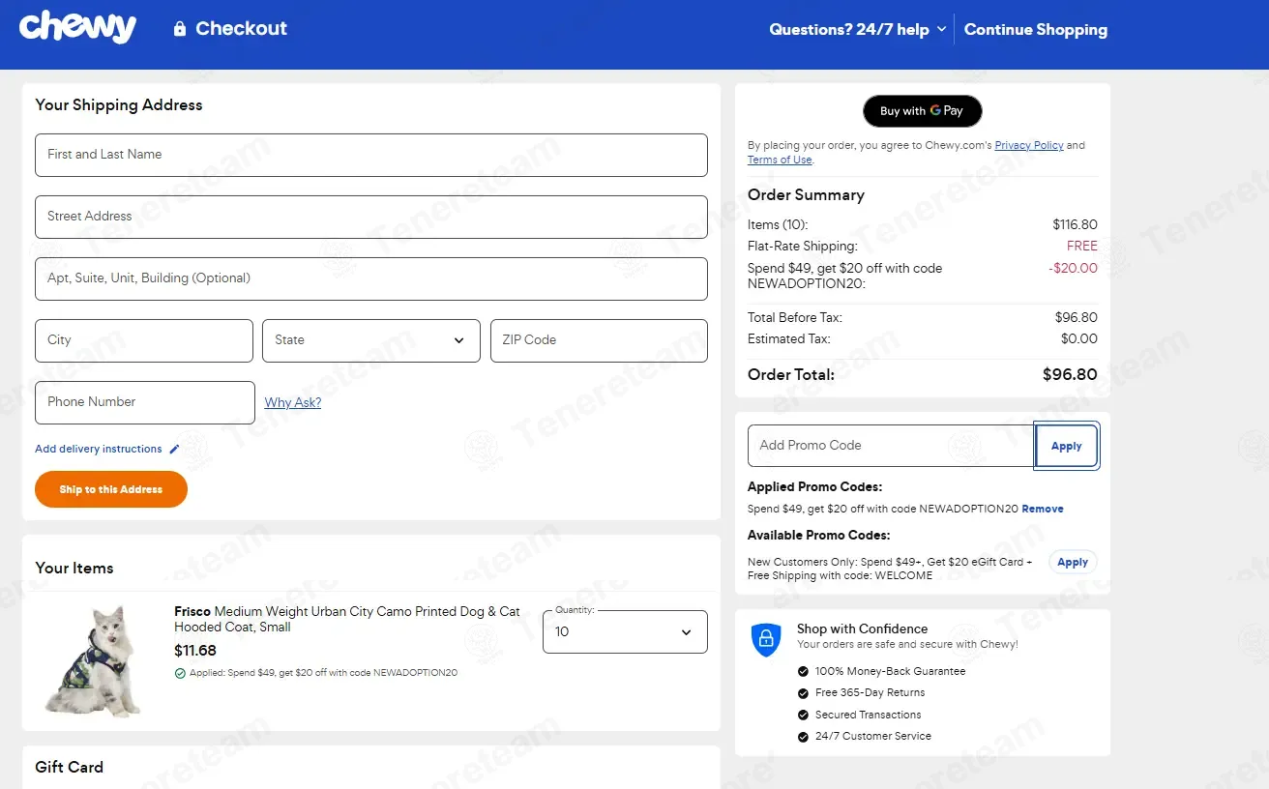
Task: Open the Privacy Policy link
Action: [1029, 145]
